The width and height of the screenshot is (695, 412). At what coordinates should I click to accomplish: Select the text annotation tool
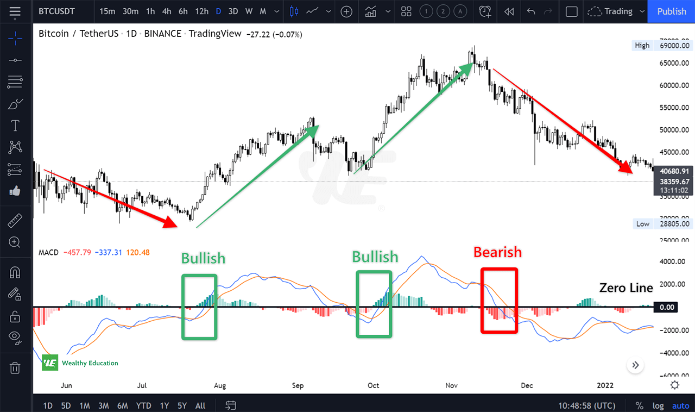point(15,126)
